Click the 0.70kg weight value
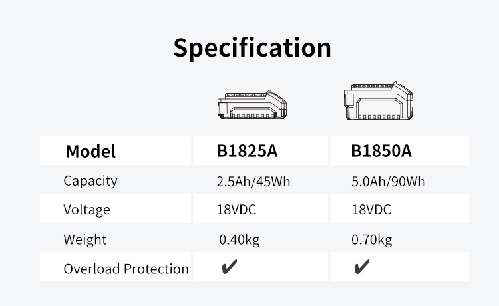Screen dimensions: 499x306 click(372, 239)
